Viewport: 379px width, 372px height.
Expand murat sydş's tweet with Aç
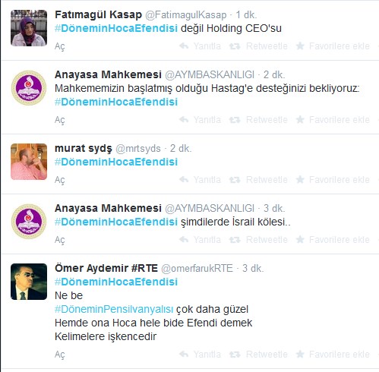(60, 180)
